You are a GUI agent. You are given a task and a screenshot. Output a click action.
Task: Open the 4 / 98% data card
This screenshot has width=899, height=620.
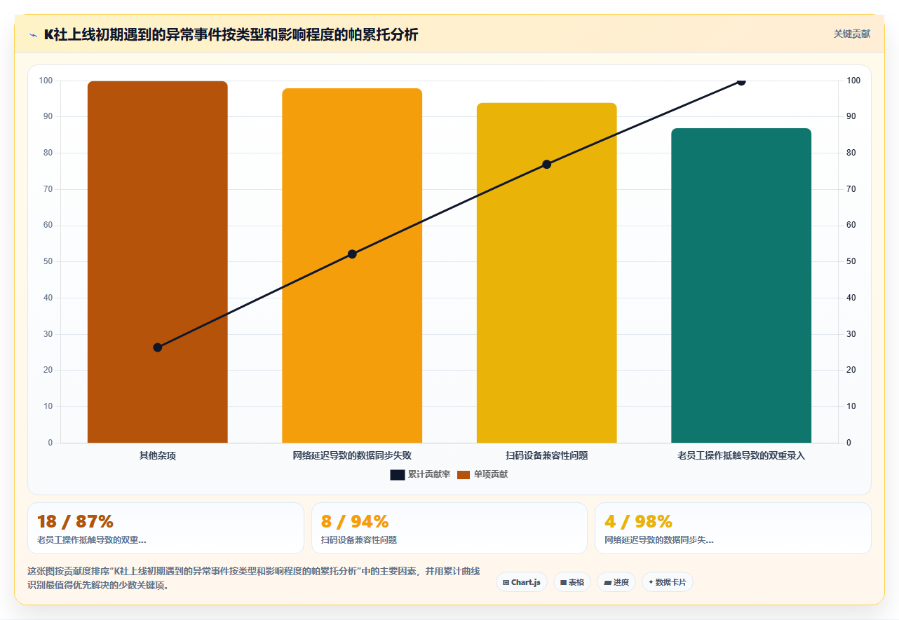click(x=733, y=528)
